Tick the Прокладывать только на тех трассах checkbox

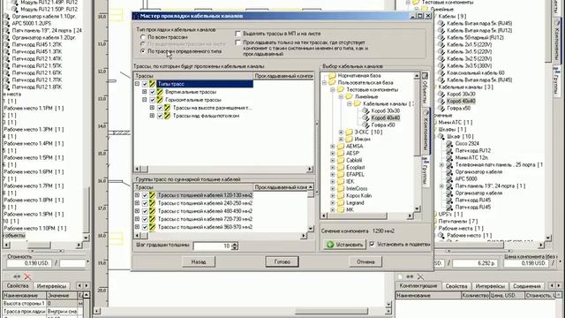[x=237, y=42]
